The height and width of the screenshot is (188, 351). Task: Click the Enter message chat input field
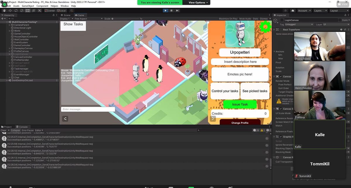tap(88, 109)
